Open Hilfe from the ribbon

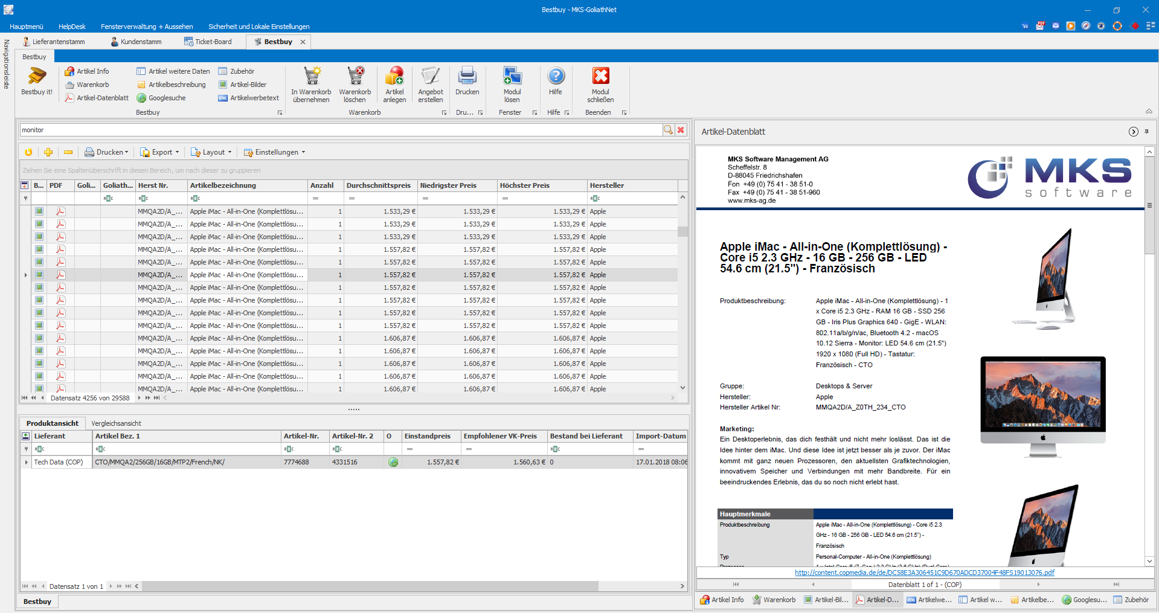click(x=556, y=81)
